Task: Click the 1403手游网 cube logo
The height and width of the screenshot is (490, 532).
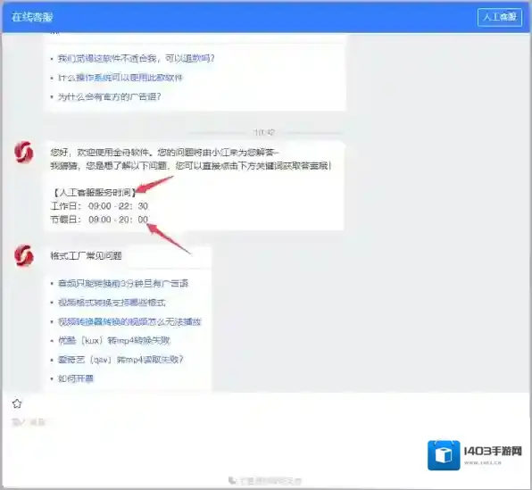Action: [x=444, y=455]
